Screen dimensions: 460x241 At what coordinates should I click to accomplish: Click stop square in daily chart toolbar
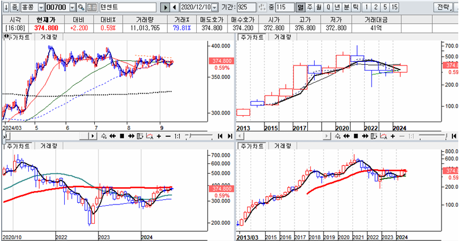[122, 136]
